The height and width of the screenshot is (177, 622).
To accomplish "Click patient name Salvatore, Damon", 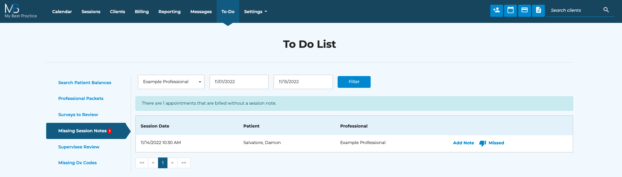I will coord(262,143).
